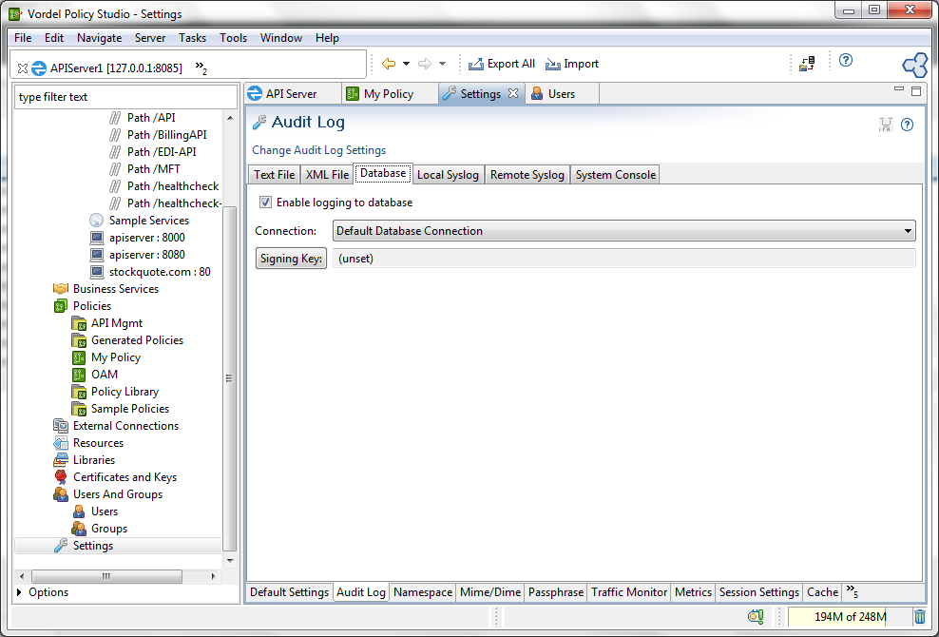Open the Tools menu

[233, 38]
